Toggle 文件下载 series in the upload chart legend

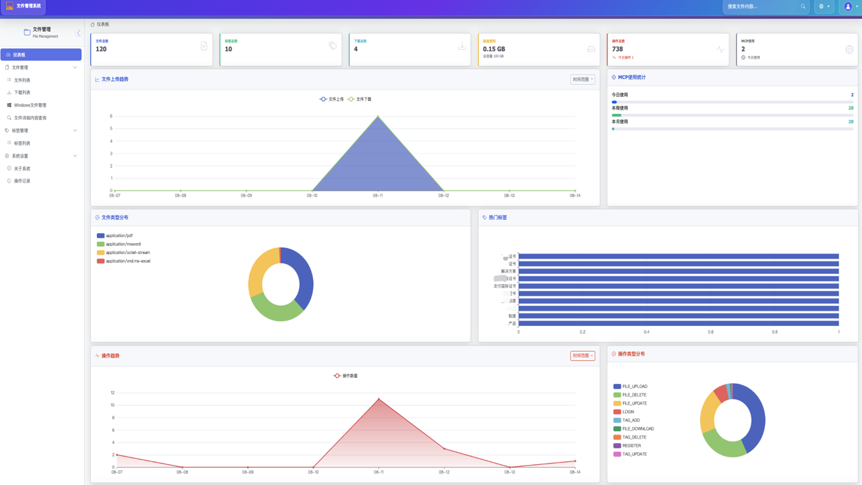pos(359,99)
